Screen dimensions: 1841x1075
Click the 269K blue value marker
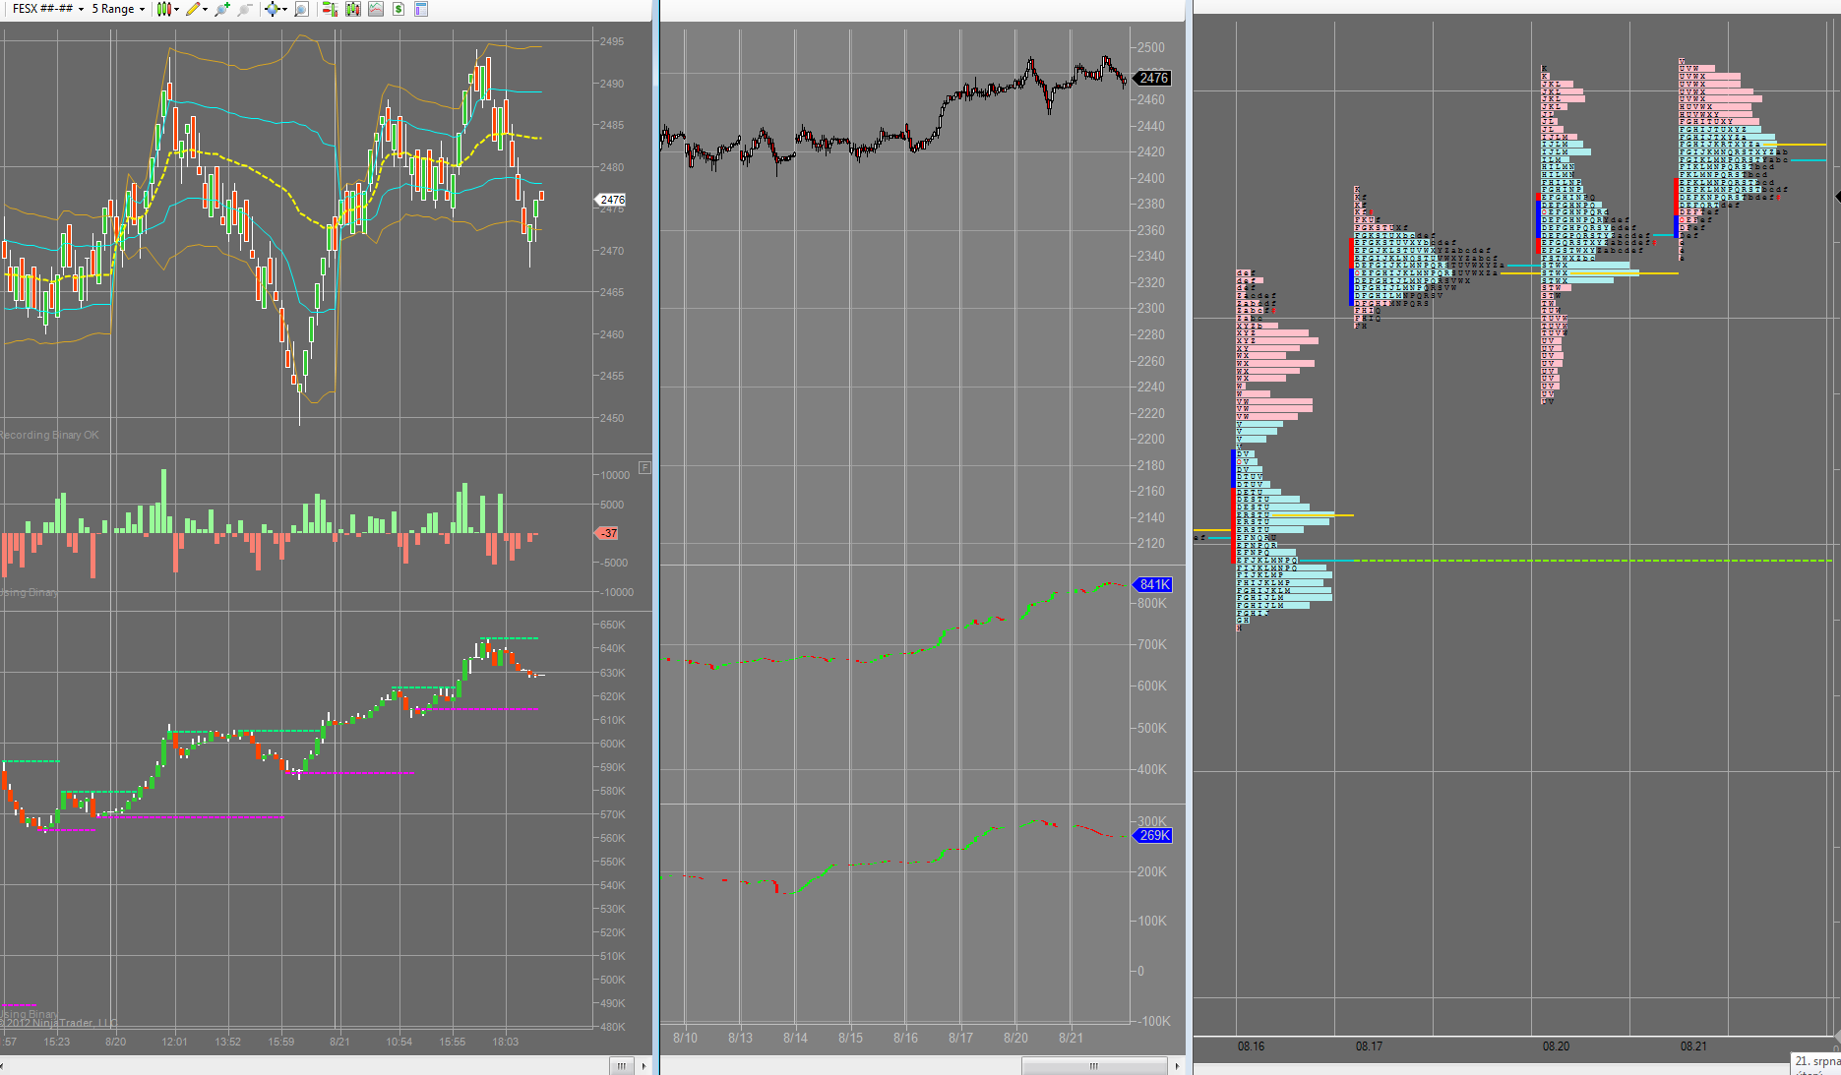click(x=1153, y=835)
